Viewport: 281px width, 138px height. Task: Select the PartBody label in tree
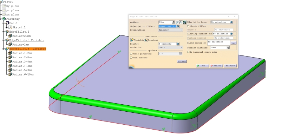click(x=13, y=19)
